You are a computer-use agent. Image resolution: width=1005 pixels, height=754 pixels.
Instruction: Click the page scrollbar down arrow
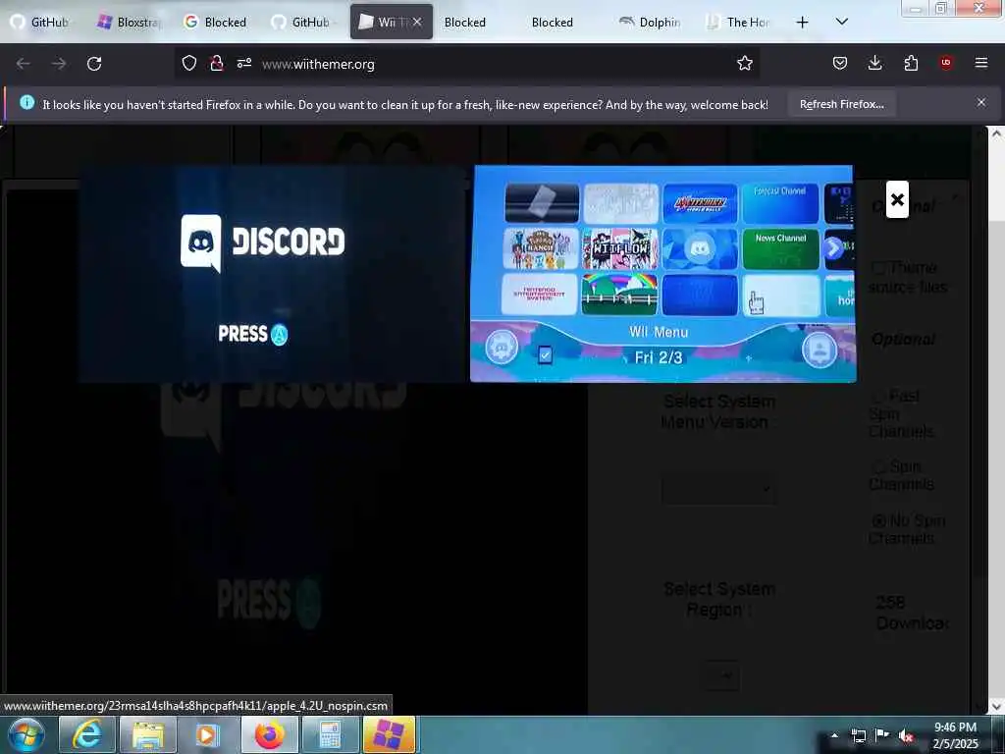(x=996, y=706)
